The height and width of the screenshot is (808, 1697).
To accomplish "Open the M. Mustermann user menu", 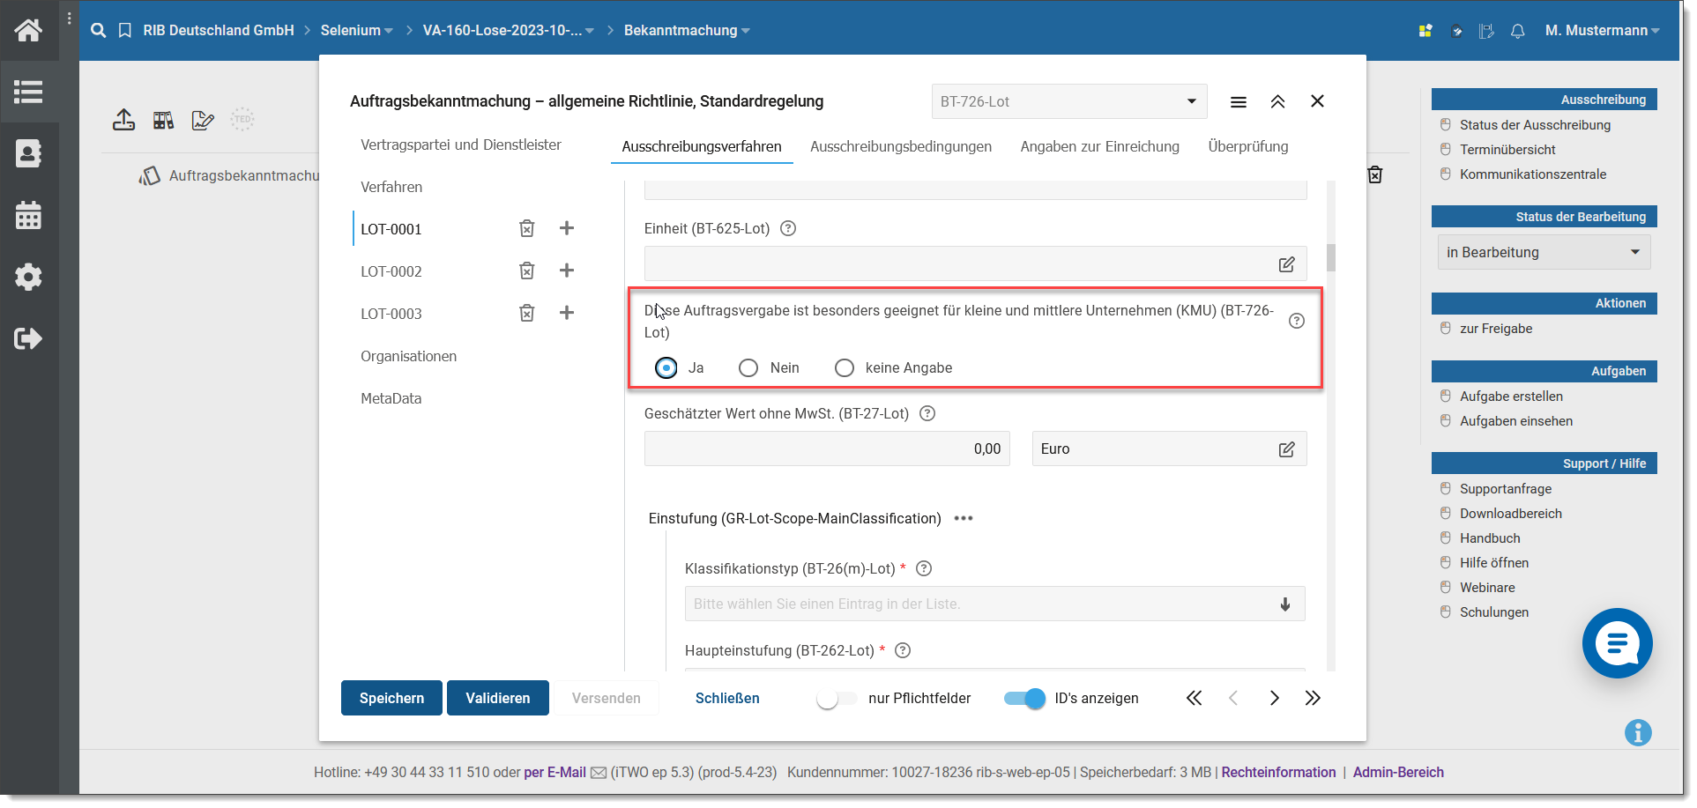I will pos(1603,30).
